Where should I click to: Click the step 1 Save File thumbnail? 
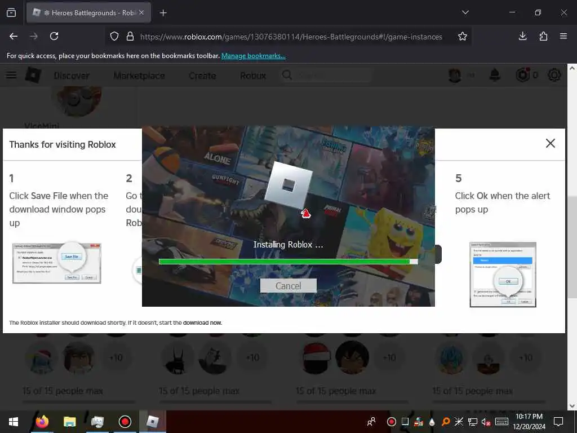pyautogui.click(x=57, y=263)
